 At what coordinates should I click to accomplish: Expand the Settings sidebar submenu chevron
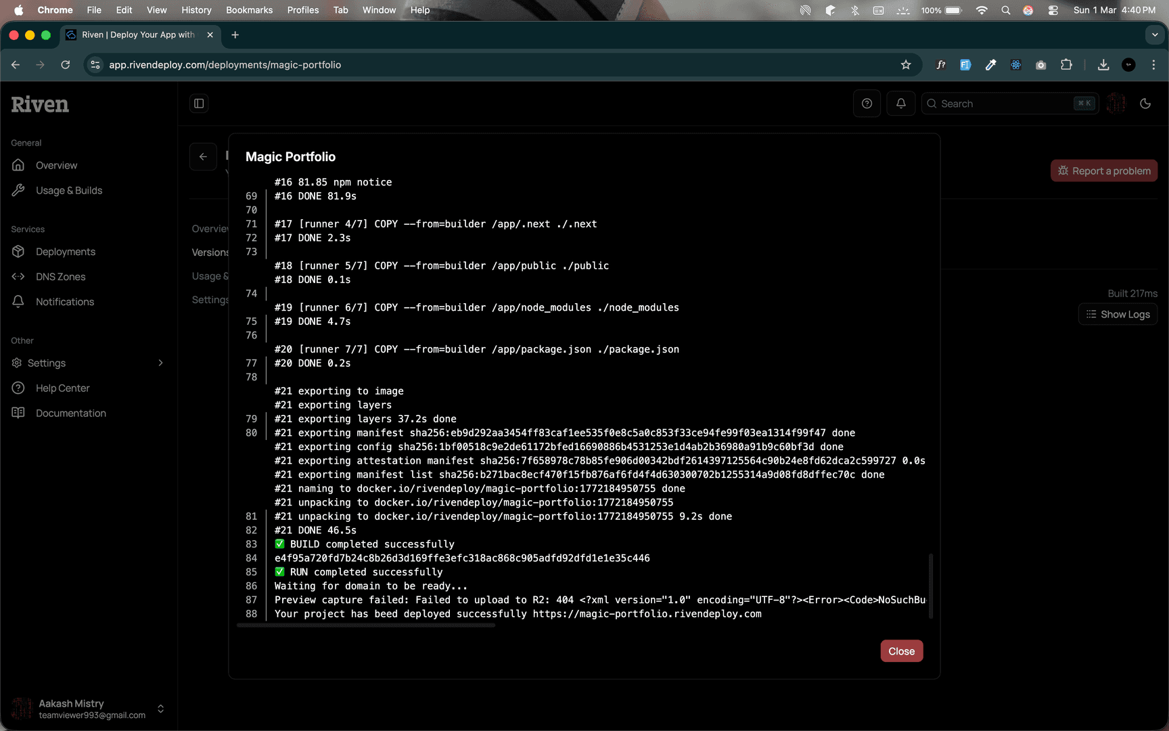tap(160, 363)
